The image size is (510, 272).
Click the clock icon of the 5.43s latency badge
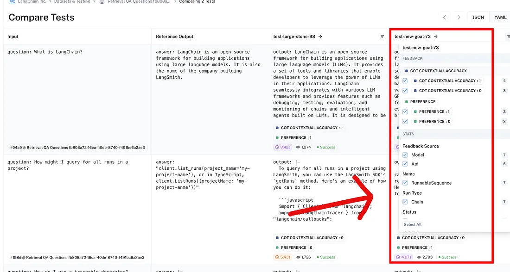click(277, 257)
